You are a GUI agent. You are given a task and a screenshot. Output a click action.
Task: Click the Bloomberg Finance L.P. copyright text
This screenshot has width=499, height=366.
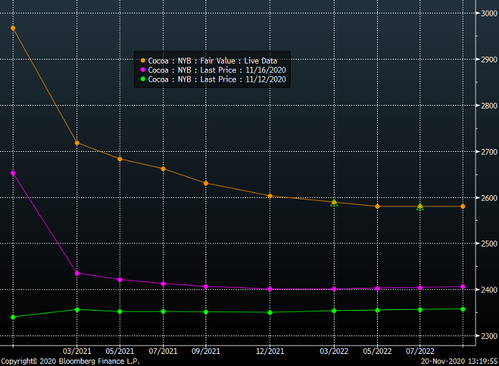pyautogui.click(x=70, y=361)
